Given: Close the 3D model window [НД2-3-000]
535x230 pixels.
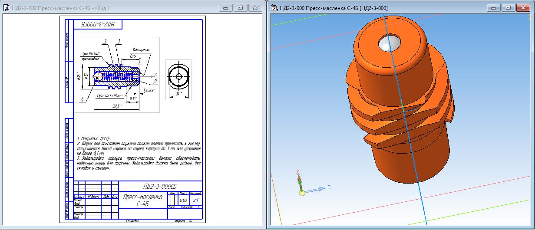Looking at the screenshot, I should 522,8.
